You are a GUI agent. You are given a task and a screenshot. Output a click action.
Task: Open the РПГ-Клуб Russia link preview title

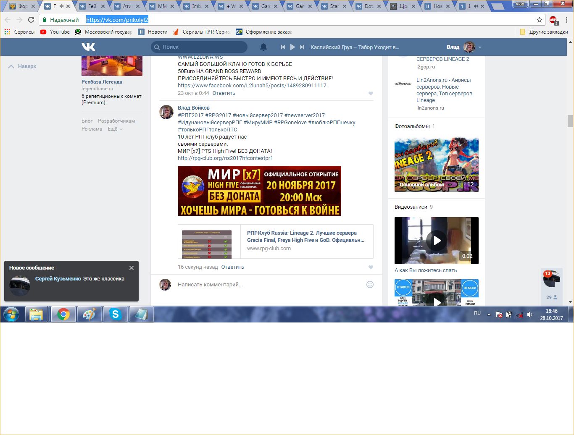[x=305, y=236]
